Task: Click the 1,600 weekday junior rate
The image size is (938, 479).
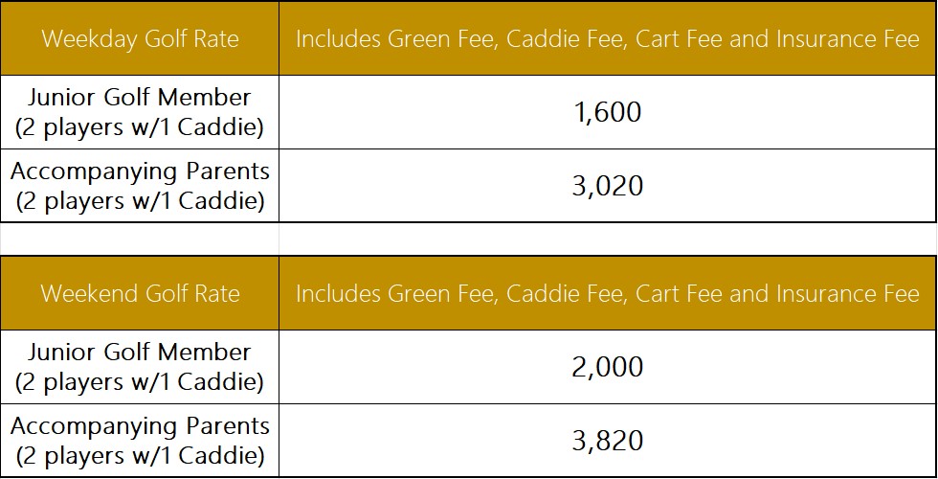Action: 607,112
